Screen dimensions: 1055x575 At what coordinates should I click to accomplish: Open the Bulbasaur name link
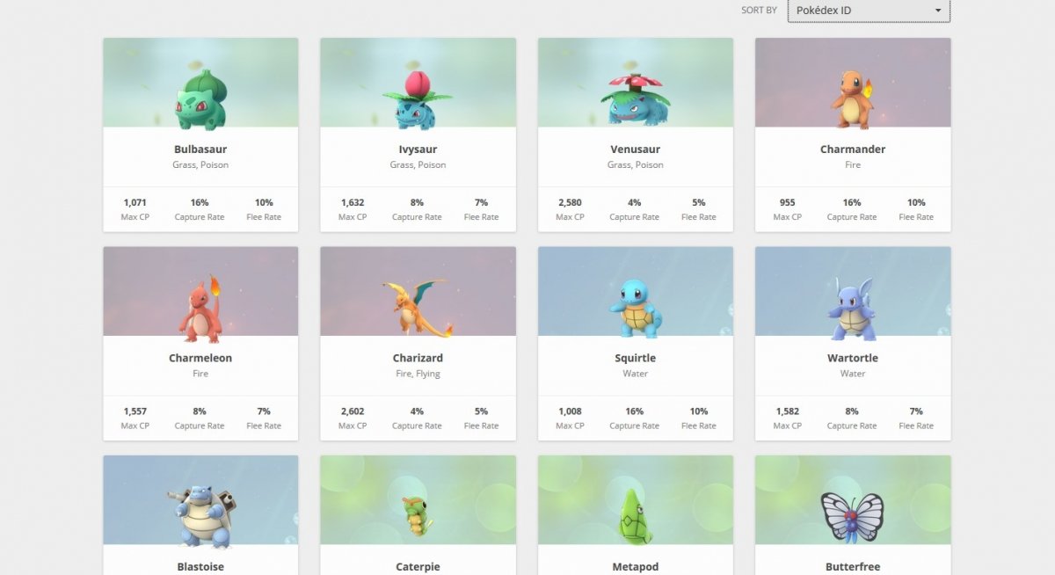(x=200, y=149)
